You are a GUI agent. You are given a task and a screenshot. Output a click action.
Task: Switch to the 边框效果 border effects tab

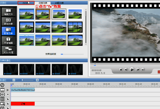click(43, 3)
